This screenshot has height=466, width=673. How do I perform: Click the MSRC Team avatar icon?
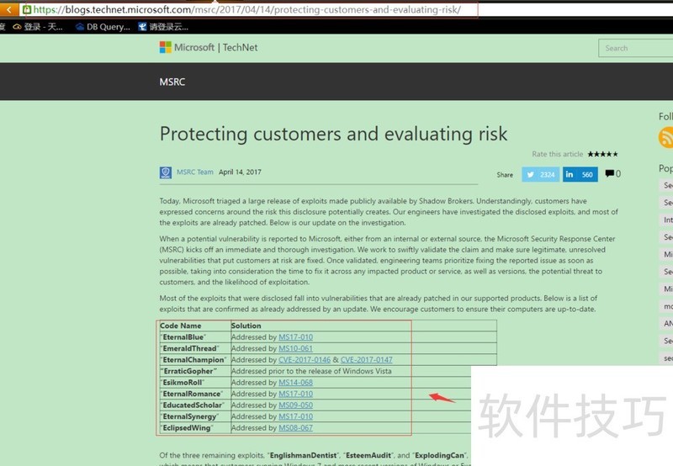(x=166, y=172)
